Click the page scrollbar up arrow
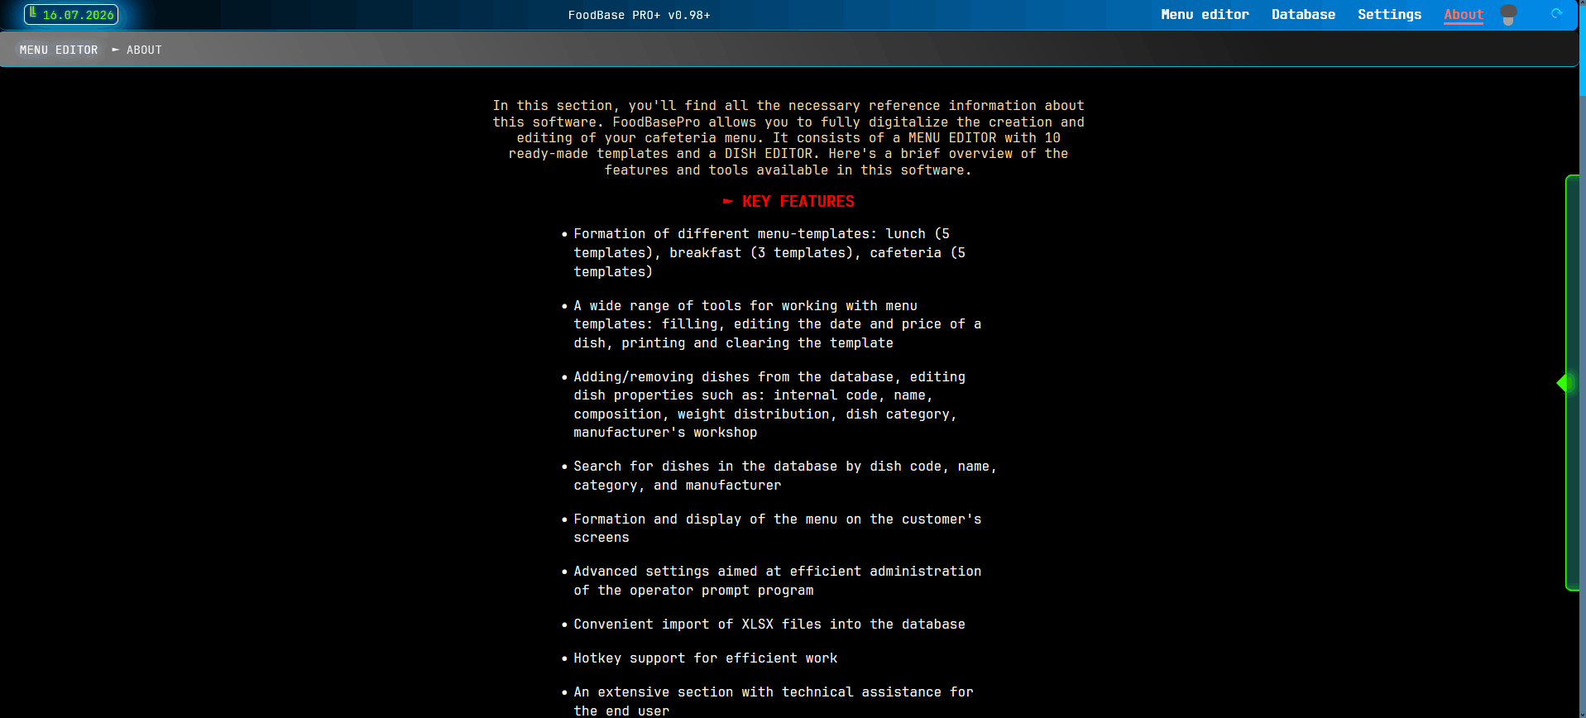1586x718 pixels. [x=1582, y=4]
